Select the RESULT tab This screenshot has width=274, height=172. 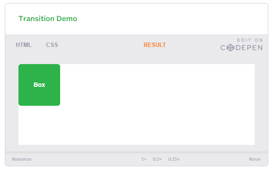tap(155, 45)
